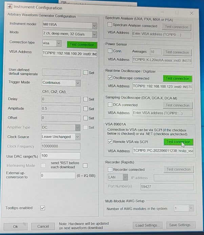The height and width of the screenshot is (235, 204).
Task: Test the Spectrum Analyzer connection
Action: tap(177, 27)
